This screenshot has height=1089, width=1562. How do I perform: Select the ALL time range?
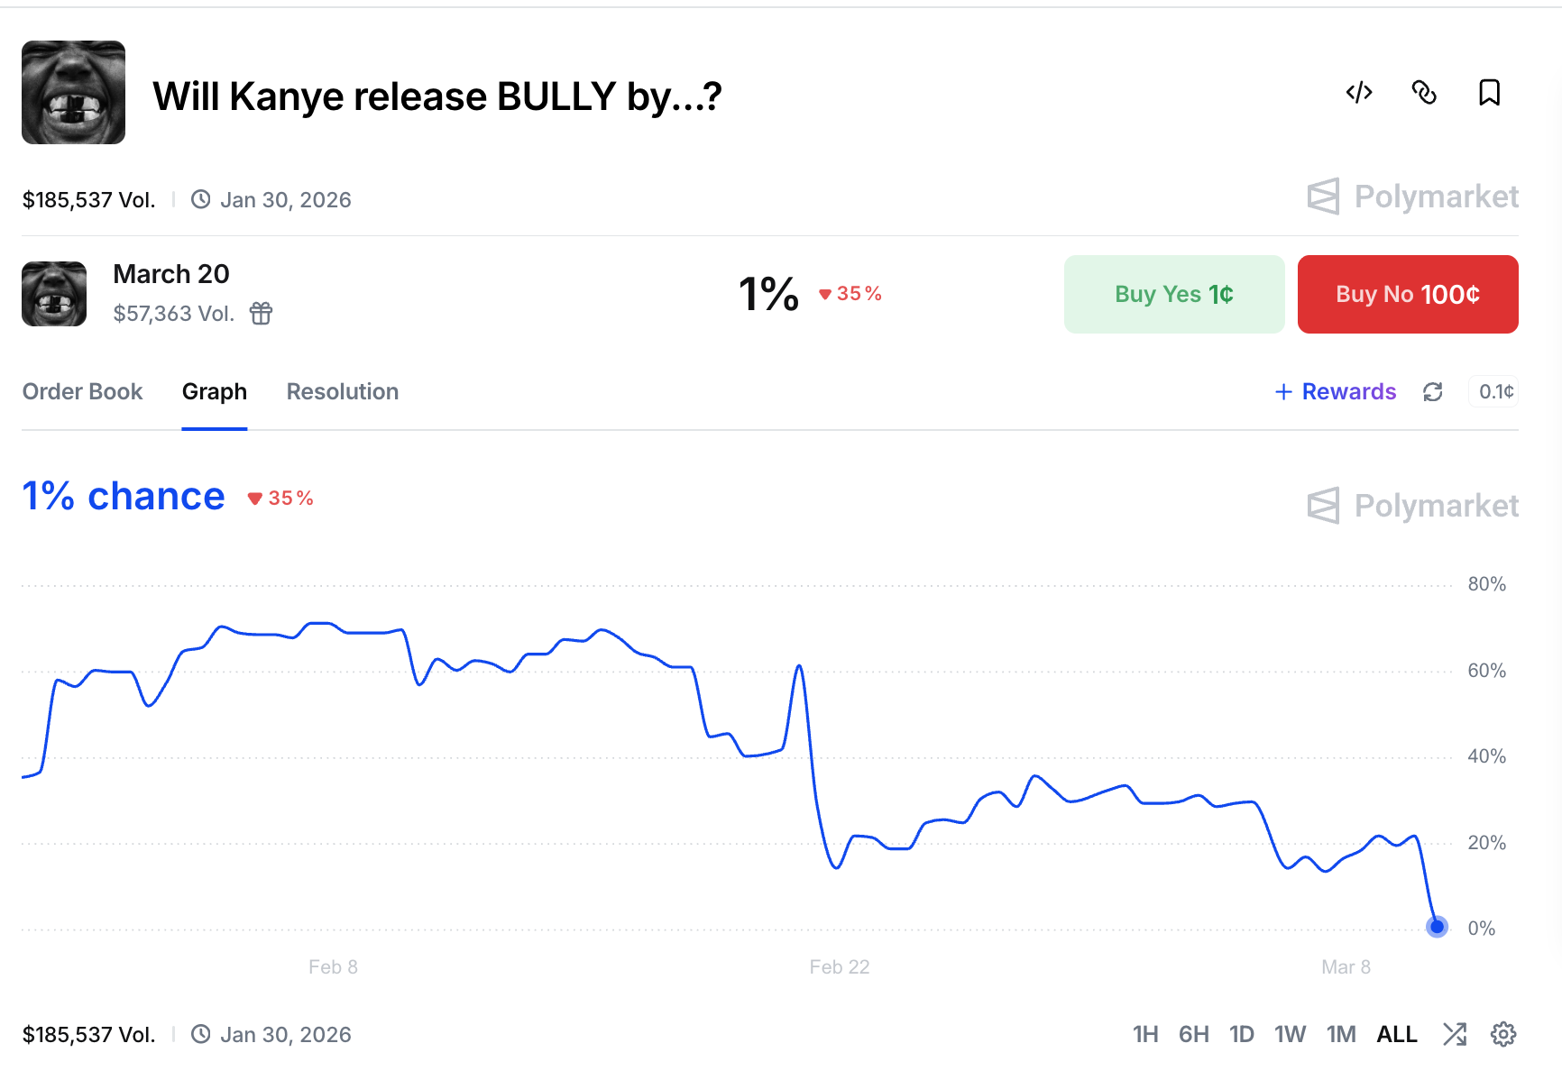[x=1396, y=1034]
